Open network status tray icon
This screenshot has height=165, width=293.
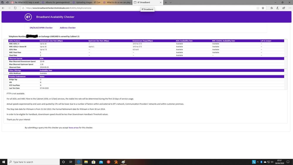click(269, 162)
